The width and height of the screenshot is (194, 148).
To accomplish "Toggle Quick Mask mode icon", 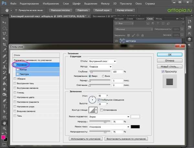I will tap(5, 145).
